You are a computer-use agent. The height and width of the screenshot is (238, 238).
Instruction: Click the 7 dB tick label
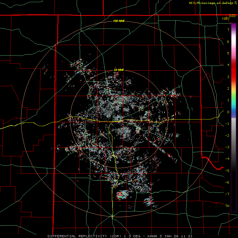[x=228, y=30]
